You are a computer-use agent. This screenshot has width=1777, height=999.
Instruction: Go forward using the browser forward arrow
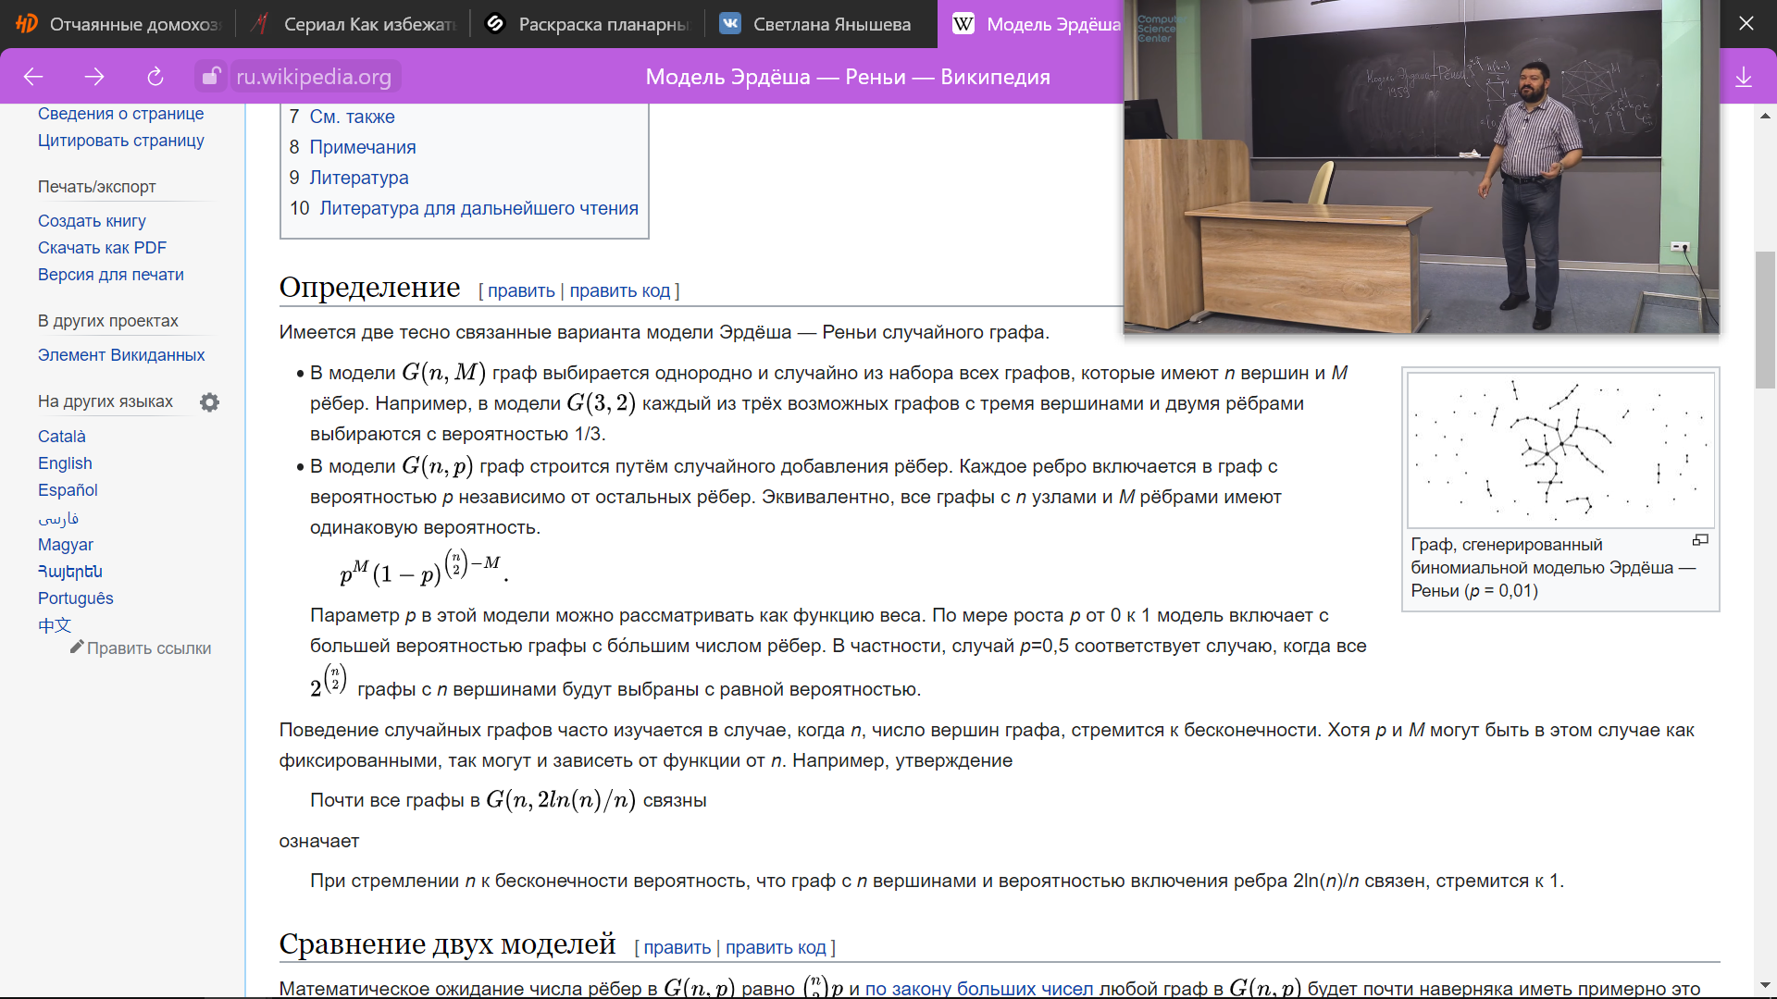pos(94,77)
